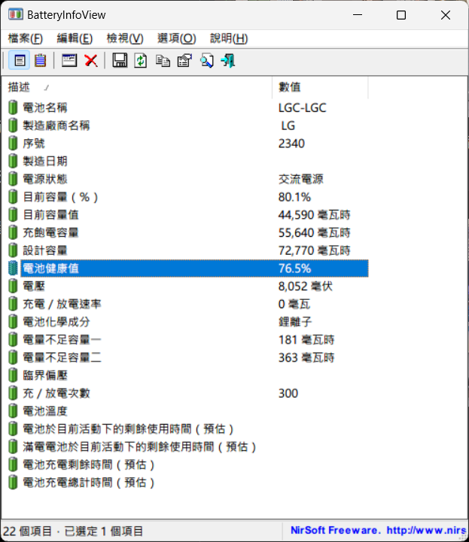Click battery icon beside 製造日期
This screenshot has height=542, width=469.
(x=13, y=161)
